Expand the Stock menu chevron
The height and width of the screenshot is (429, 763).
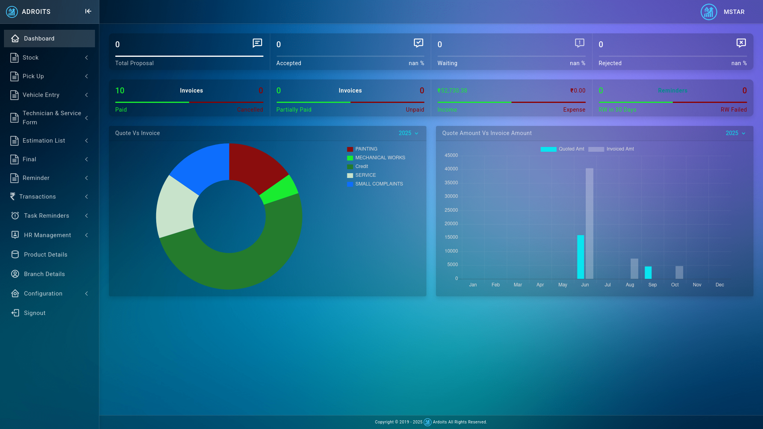86,58
